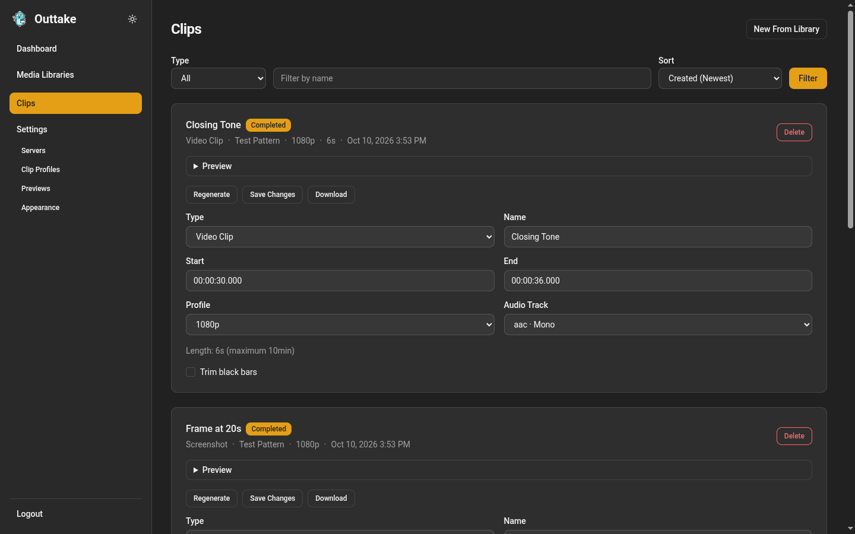This screenshot has width=855, height=534.
Task: Log out via Logout link
Action: [75, 514]
